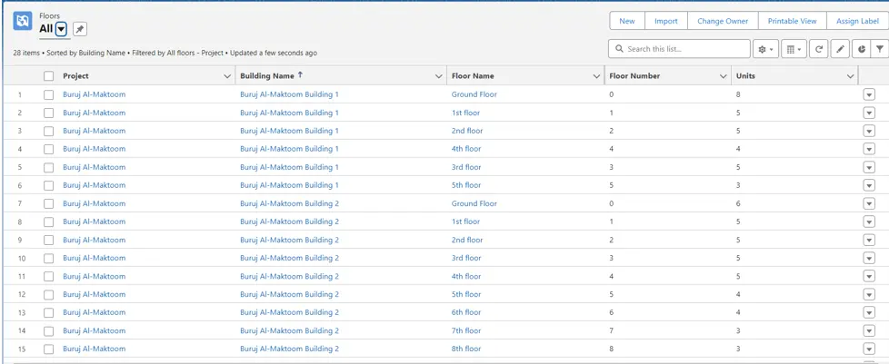This screenshot has height=364, width=889.
Task: Click the Search this list field
Action: point(679,49)
